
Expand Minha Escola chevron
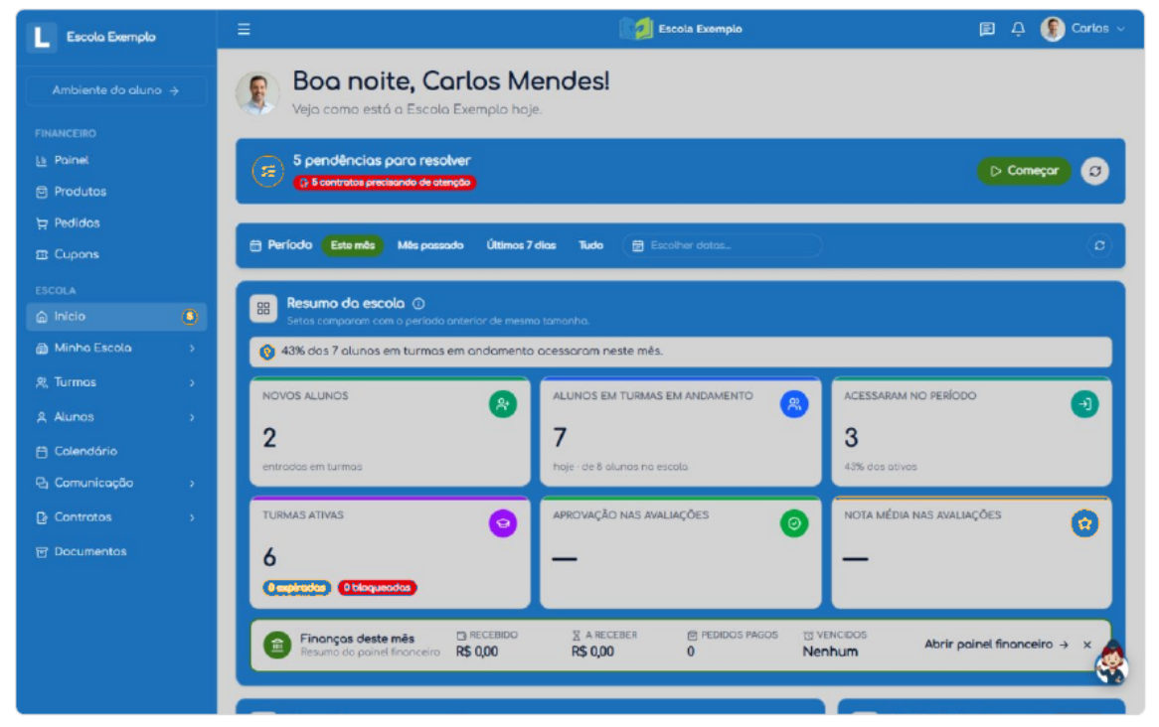tap(192, 348)
